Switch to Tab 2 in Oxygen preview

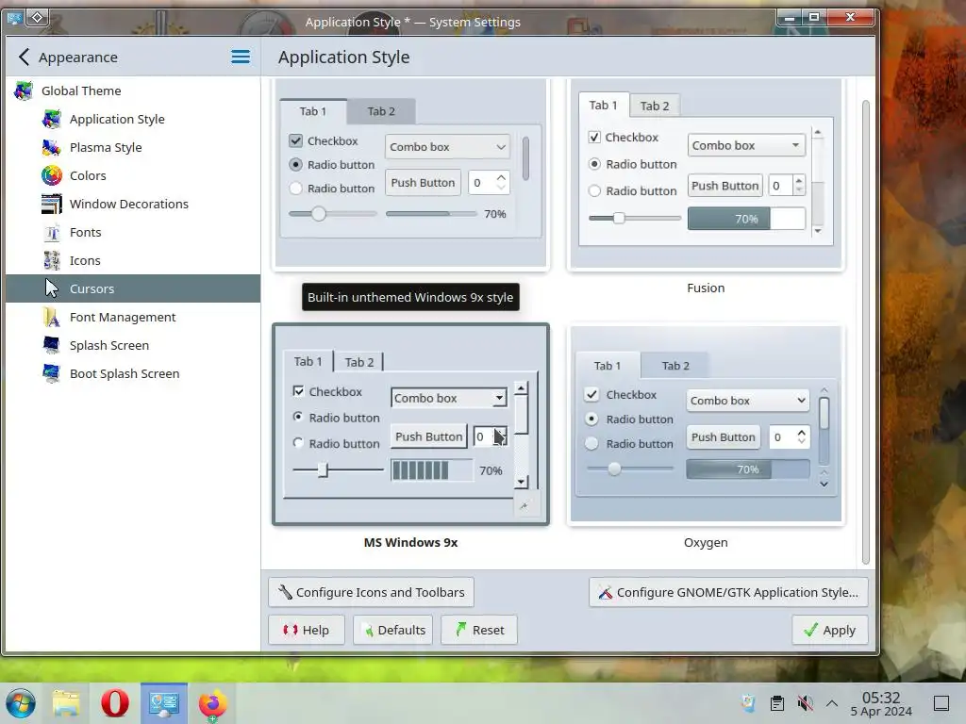tap(675, 366)
